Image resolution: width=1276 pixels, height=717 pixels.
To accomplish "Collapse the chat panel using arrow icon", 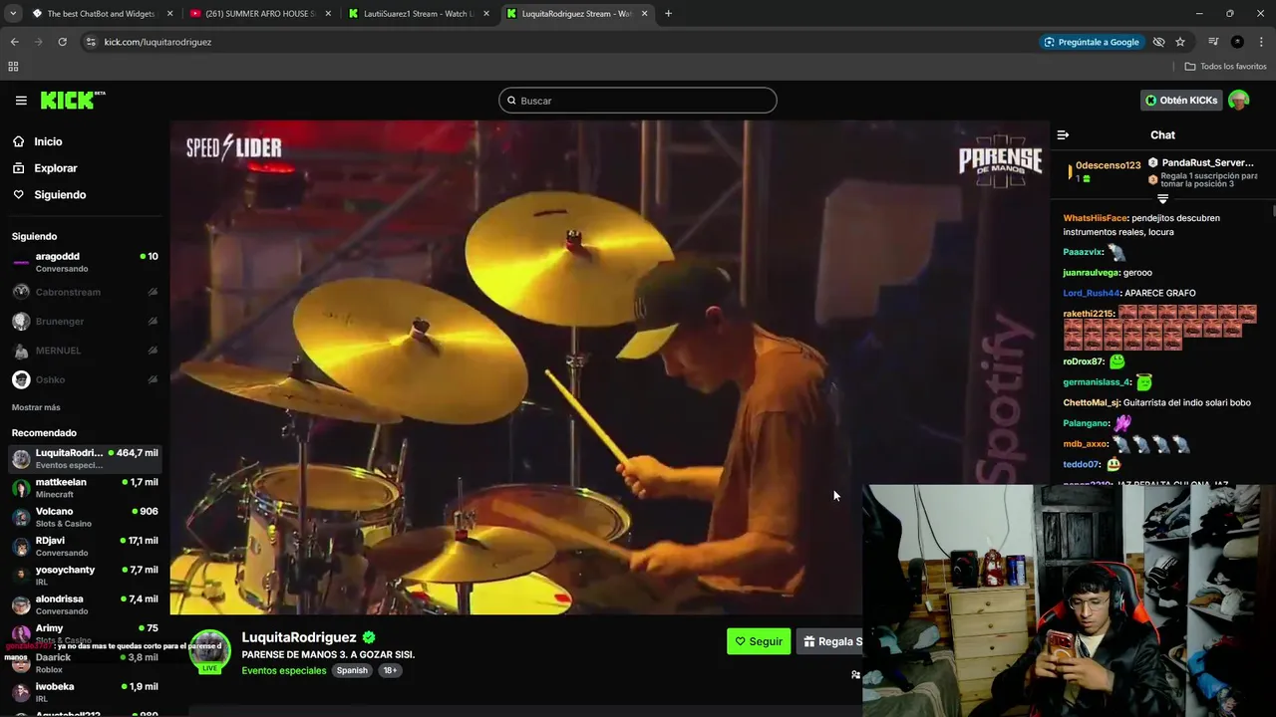I will point(1063,134).
